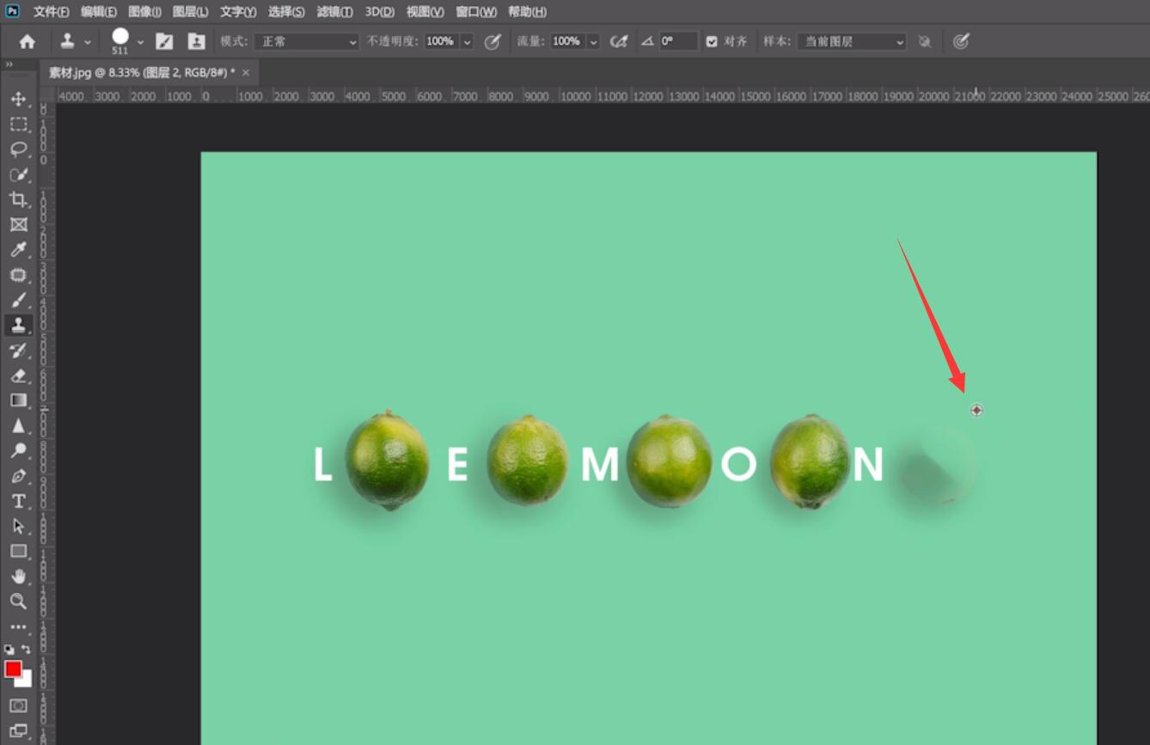Click the Home button in options bar

[28, 41]
